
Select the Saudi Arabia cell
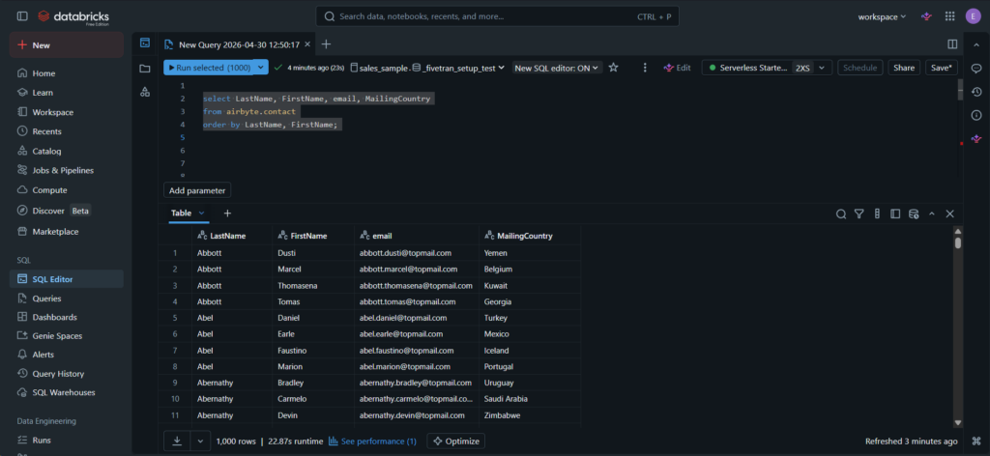(529, 399)
